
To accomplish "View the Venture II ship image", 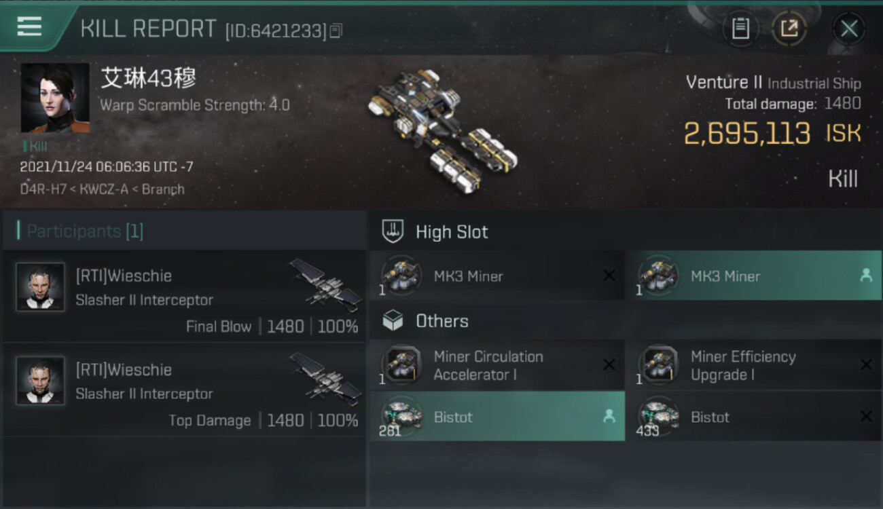I will 441,130.
